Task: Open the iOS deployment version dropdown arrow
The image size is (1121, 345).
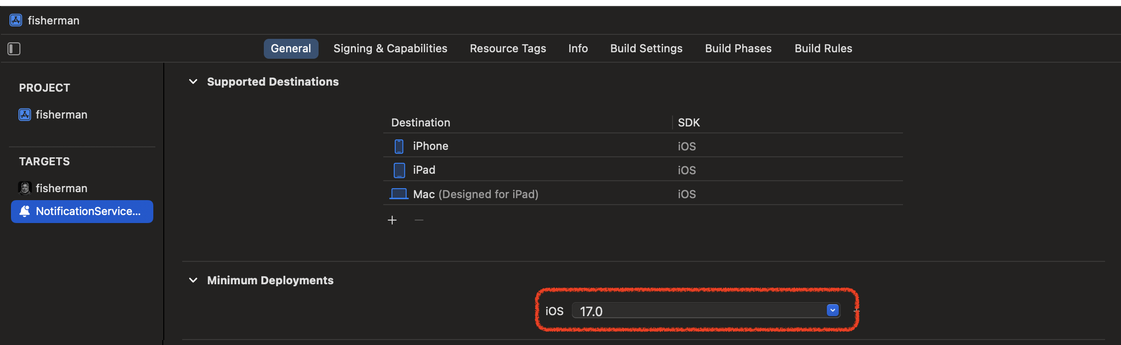Action: 832,310
